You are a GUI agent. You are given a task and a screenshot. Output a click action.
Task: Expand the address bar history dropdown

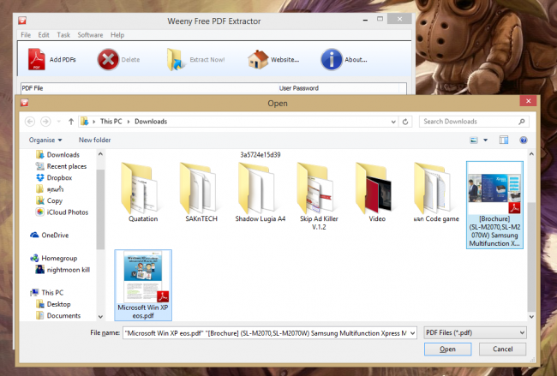393,122
